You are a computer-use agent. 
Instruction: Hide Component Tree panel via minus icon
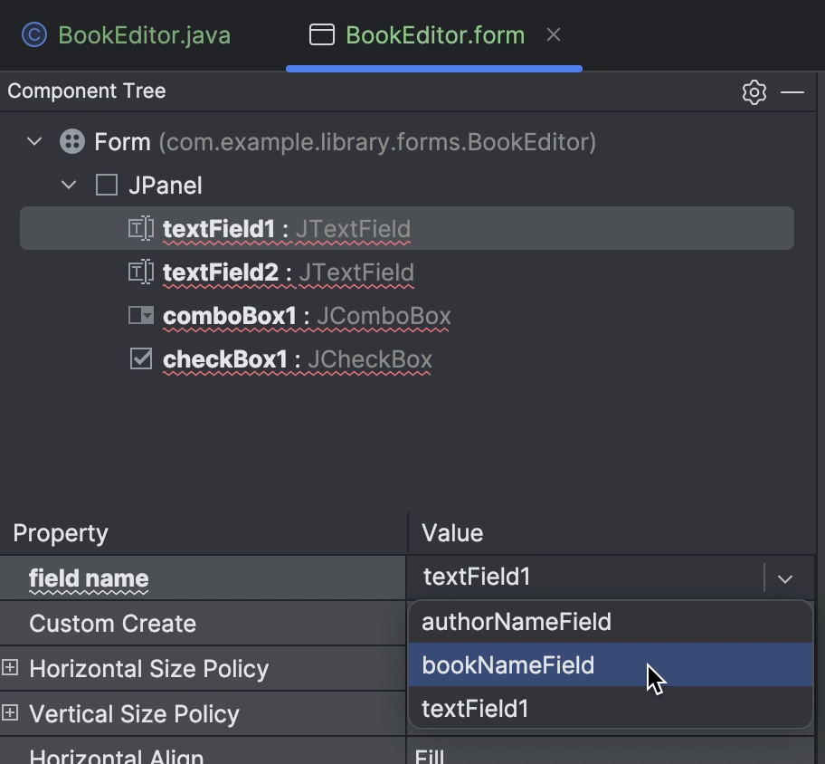pos(792,91)
